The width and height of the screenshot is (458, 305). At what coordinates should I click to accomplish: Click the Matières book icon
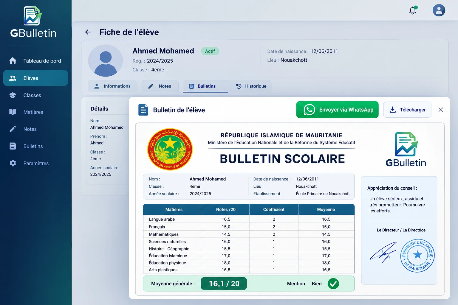pyautogui.click(x=13, y=112)
